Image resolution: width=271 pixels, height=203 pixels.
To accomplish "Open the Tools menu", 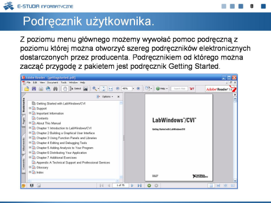I will [63, 82].
